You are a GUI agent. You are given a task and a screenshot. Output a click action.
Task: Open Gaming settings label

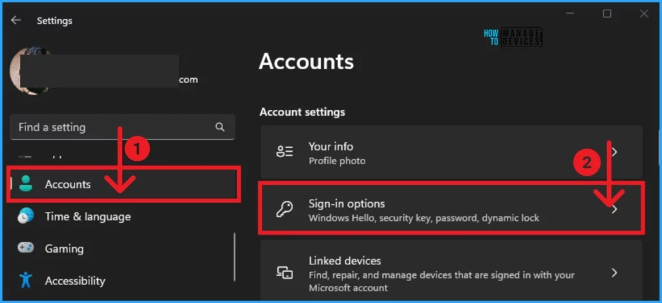point(64,249)
